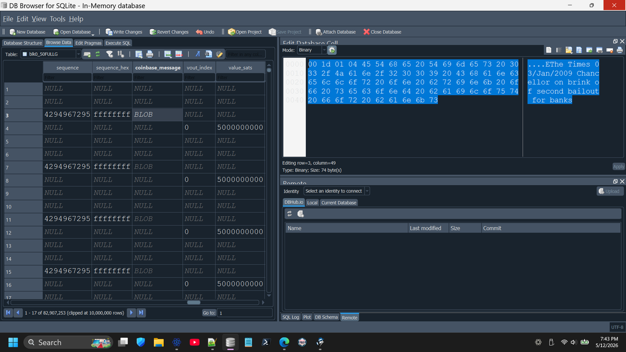Click Close Database in toolbar
Viewport: 626px width, 352px height.
pyautogui.click(x=382, y=32)
